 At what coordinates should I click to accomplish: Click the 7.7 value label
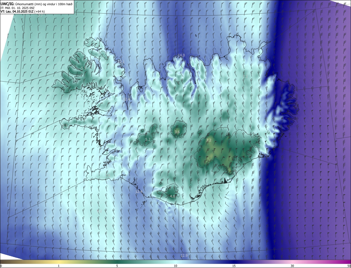point(40,16)
